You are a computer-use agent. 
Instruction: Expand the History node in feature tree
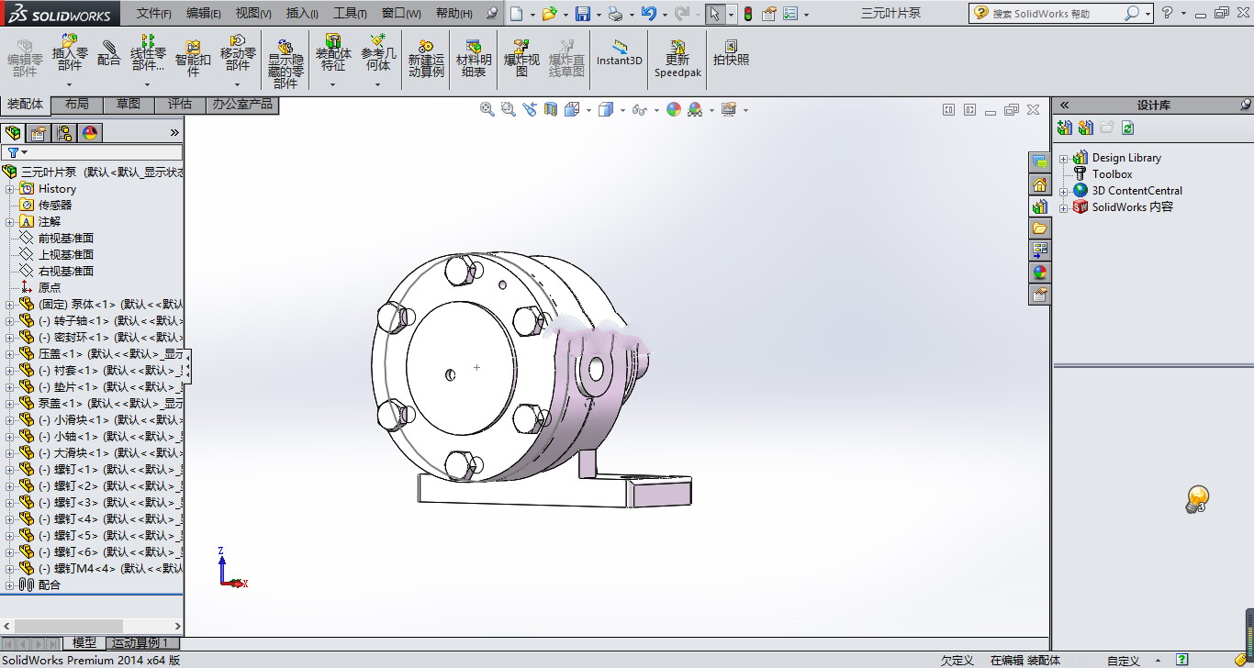(10, 189)
